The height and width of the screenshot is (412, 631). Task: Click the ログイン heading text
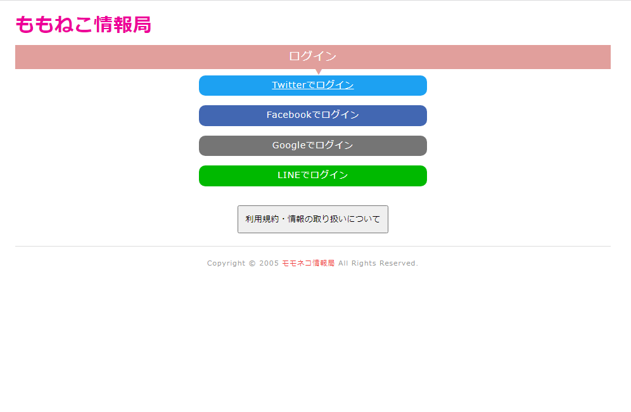pyautogui.click(x=312, y=56)
